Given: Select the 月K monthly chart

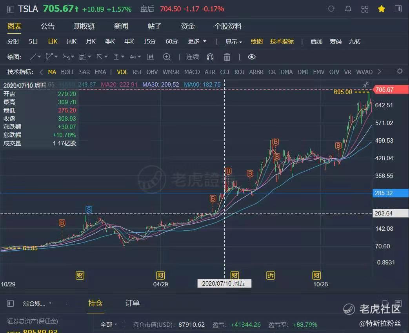Looking at the screenshot, I should [x=91, y=42].
